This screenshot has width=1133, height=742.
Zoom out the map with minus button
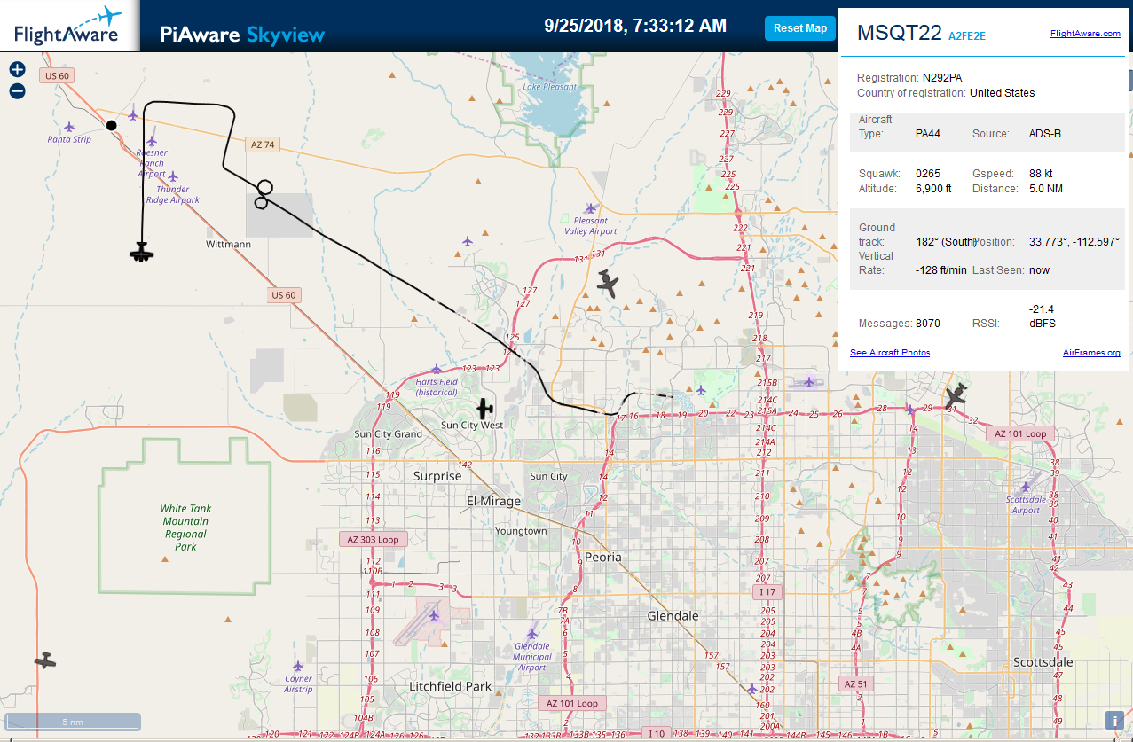tap(17, 90)
